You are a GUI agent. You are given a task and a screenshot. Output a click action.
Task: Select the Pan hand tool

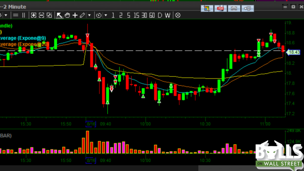(x=66, y=15)
